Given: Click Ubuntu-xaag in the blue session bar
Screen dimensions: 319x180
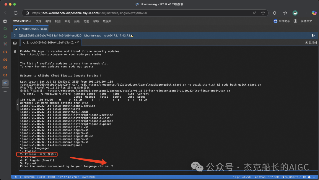Looking at the screenshot, I should 92,35.
